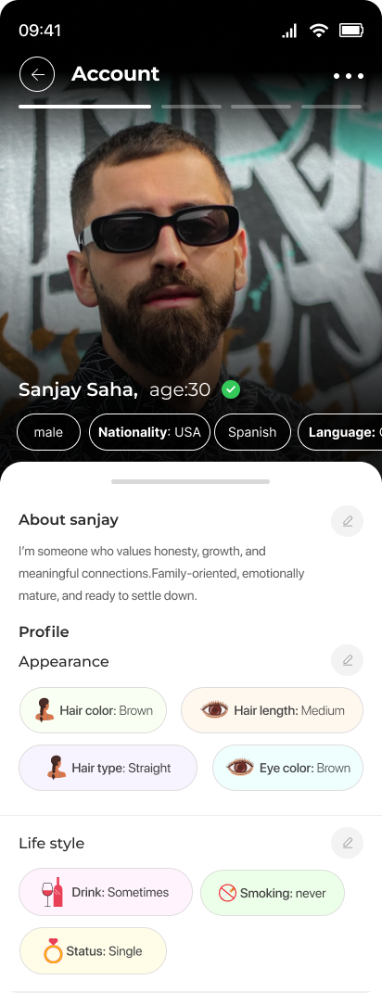Image resolution: width=382 pixels, height=993 pixels.
Task: Tap the Smoking: never chip
Action: click(273, 893)
